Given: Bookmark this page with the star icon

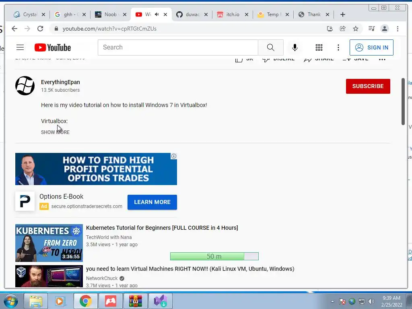Looking at the screenshot, I should pyautogui.click(x=356, y=29).
